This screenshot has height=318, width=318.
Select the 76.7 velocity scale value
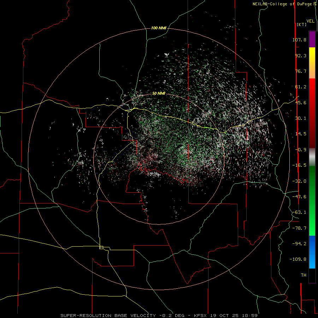[301, 71]
